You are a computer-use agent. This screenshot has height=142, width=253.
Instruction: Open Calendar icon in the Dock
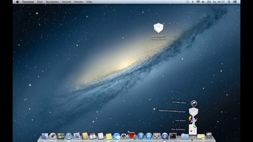pyautogui.click(x=93, y=136)
